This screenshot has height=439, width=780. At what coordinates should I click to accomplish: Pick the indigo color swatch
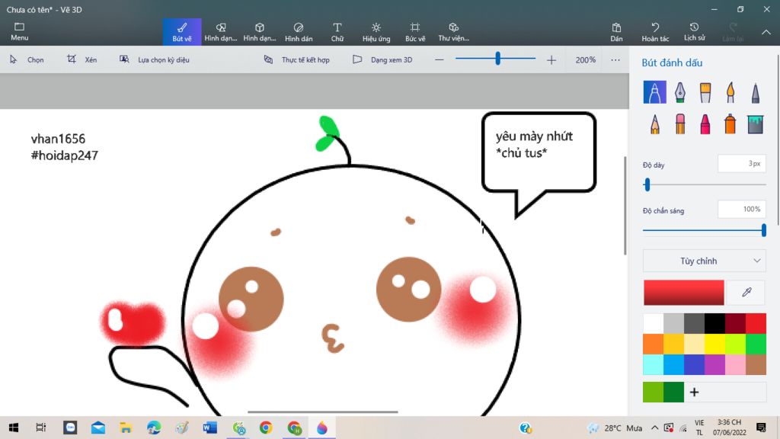(695, 365)
